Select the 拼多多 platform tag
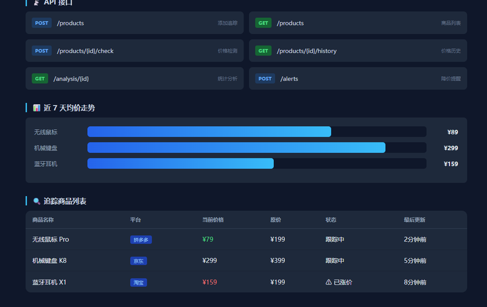 (x=141, y=240)
